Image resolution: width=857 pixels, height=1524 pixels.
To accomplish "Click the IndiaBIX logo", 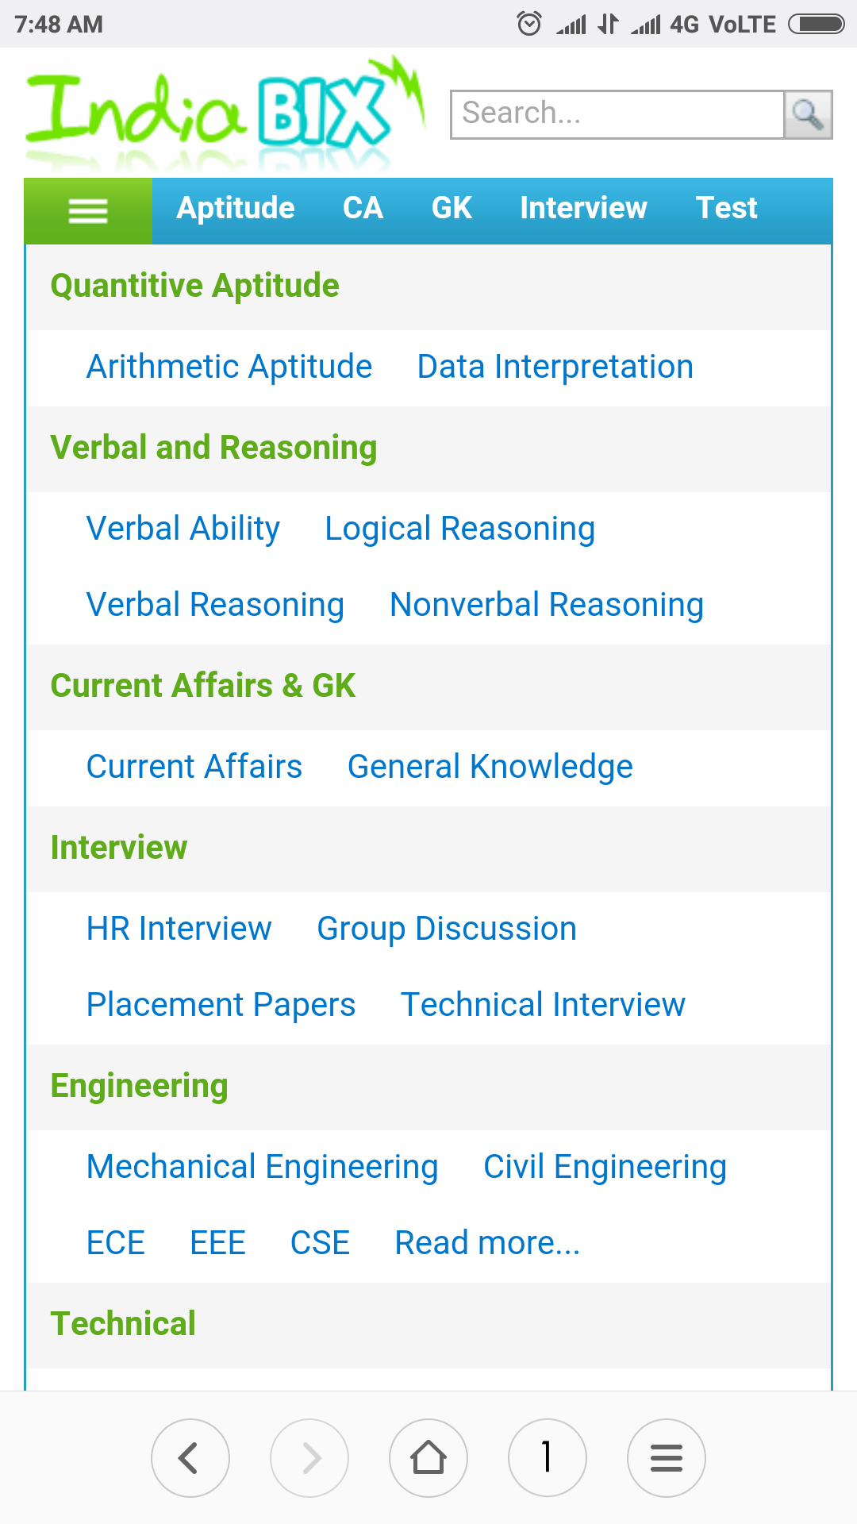I will [x=225, y=114].
